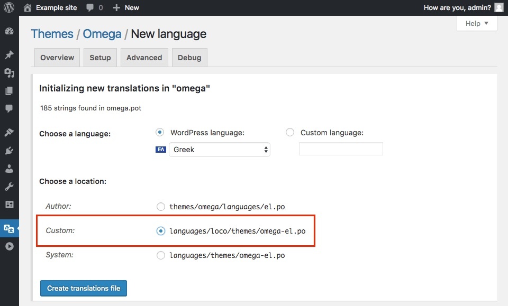Screen dimensions: 508x306
Task: Switch to the Advanced tab
Action: click(x=144, y=58)
